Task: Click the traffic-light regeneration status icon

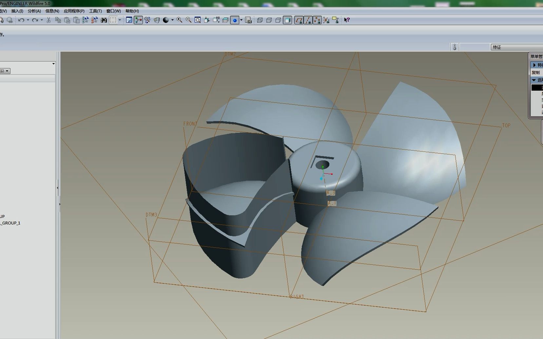Action: (x=455, y=47)
